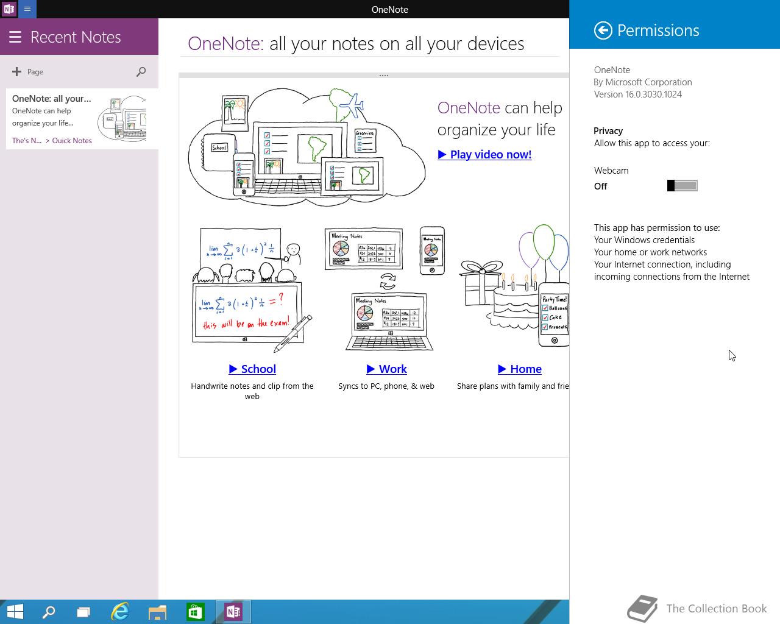The width and height of the screenshot is (780, 624).
Task: Open the notes search magnifier
Action: pyautogui.click(x=141, y=72)
